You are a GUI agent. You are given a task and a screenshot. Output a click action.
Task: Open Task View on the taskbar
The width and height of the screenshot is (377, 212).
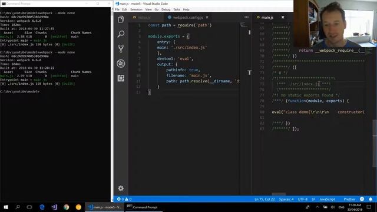[29, 207]
